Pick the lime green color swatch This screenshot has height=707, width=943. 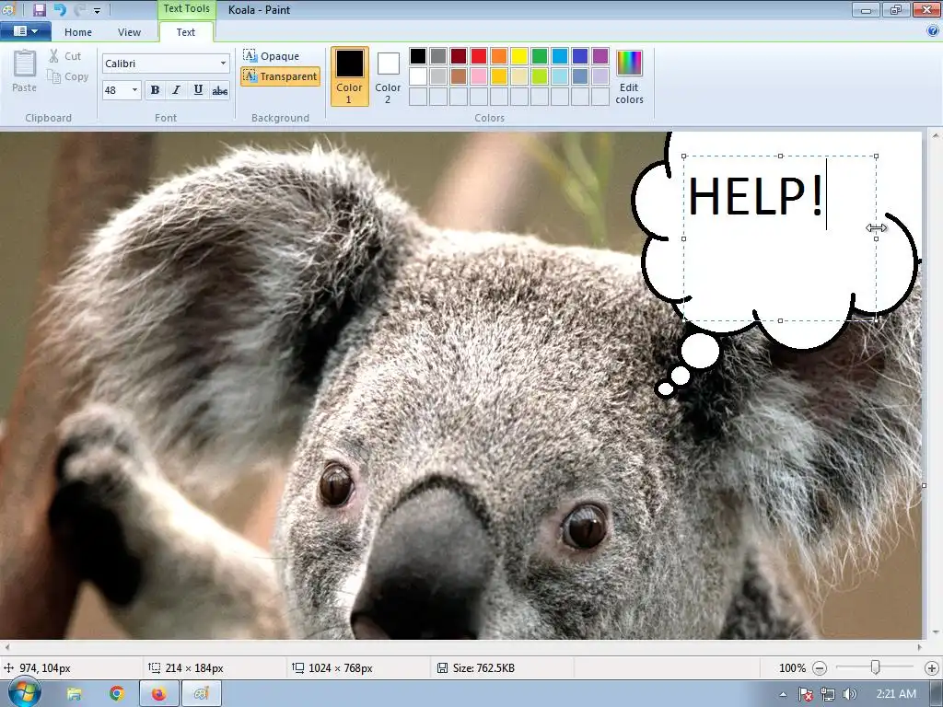(x=540, y=76)
